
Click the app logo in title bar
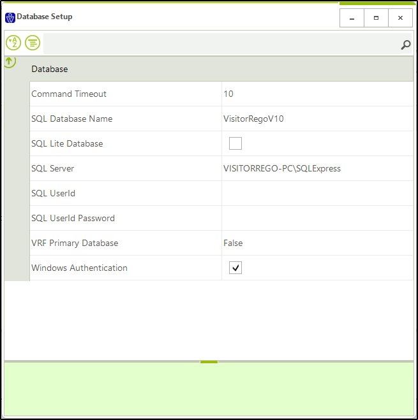click(x=10, y=17)
